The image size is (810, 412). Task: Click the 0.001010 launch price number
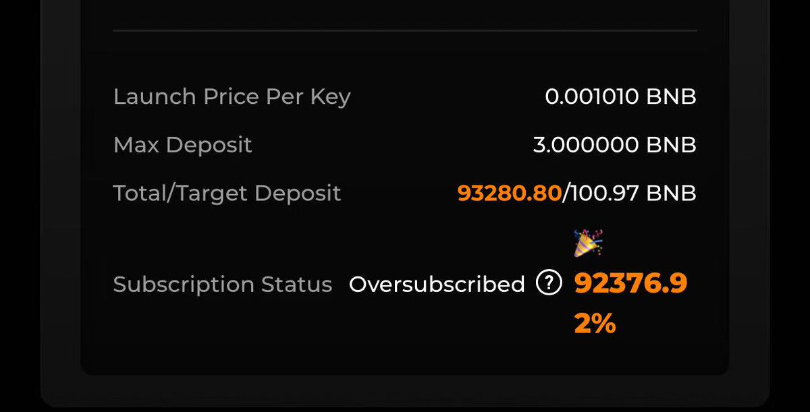tap(592, 96)
